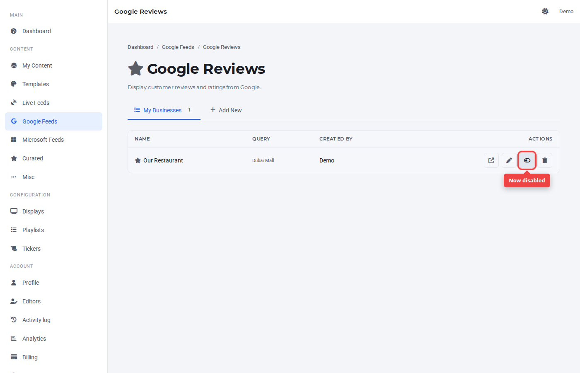580x373 pixels.
Task: Click Demo in Created By column
Action: point(327,160)
